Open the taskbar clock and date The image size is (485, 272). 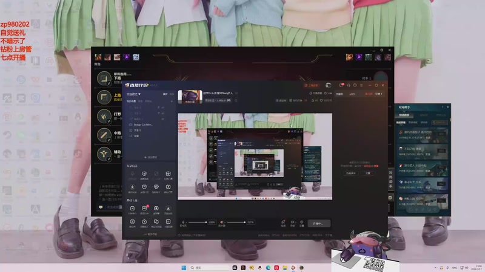(x=478, y=267)
